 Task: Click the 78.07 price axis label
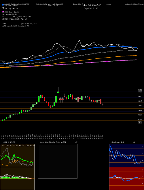point(140,106)
